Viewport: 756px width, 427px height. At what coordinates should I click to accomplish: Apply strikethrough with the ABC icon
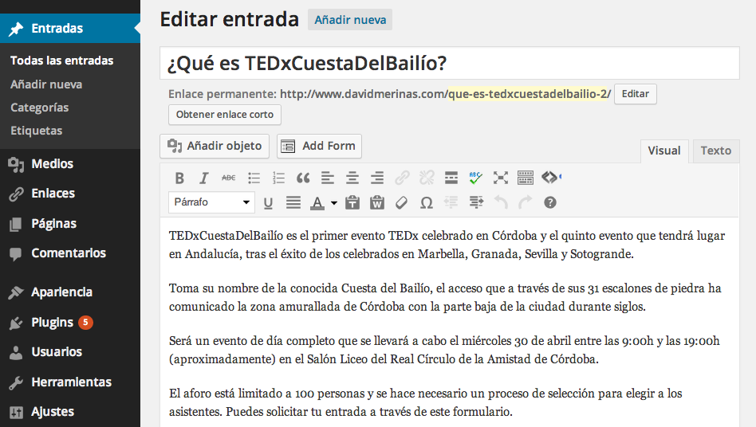point(229,178)
